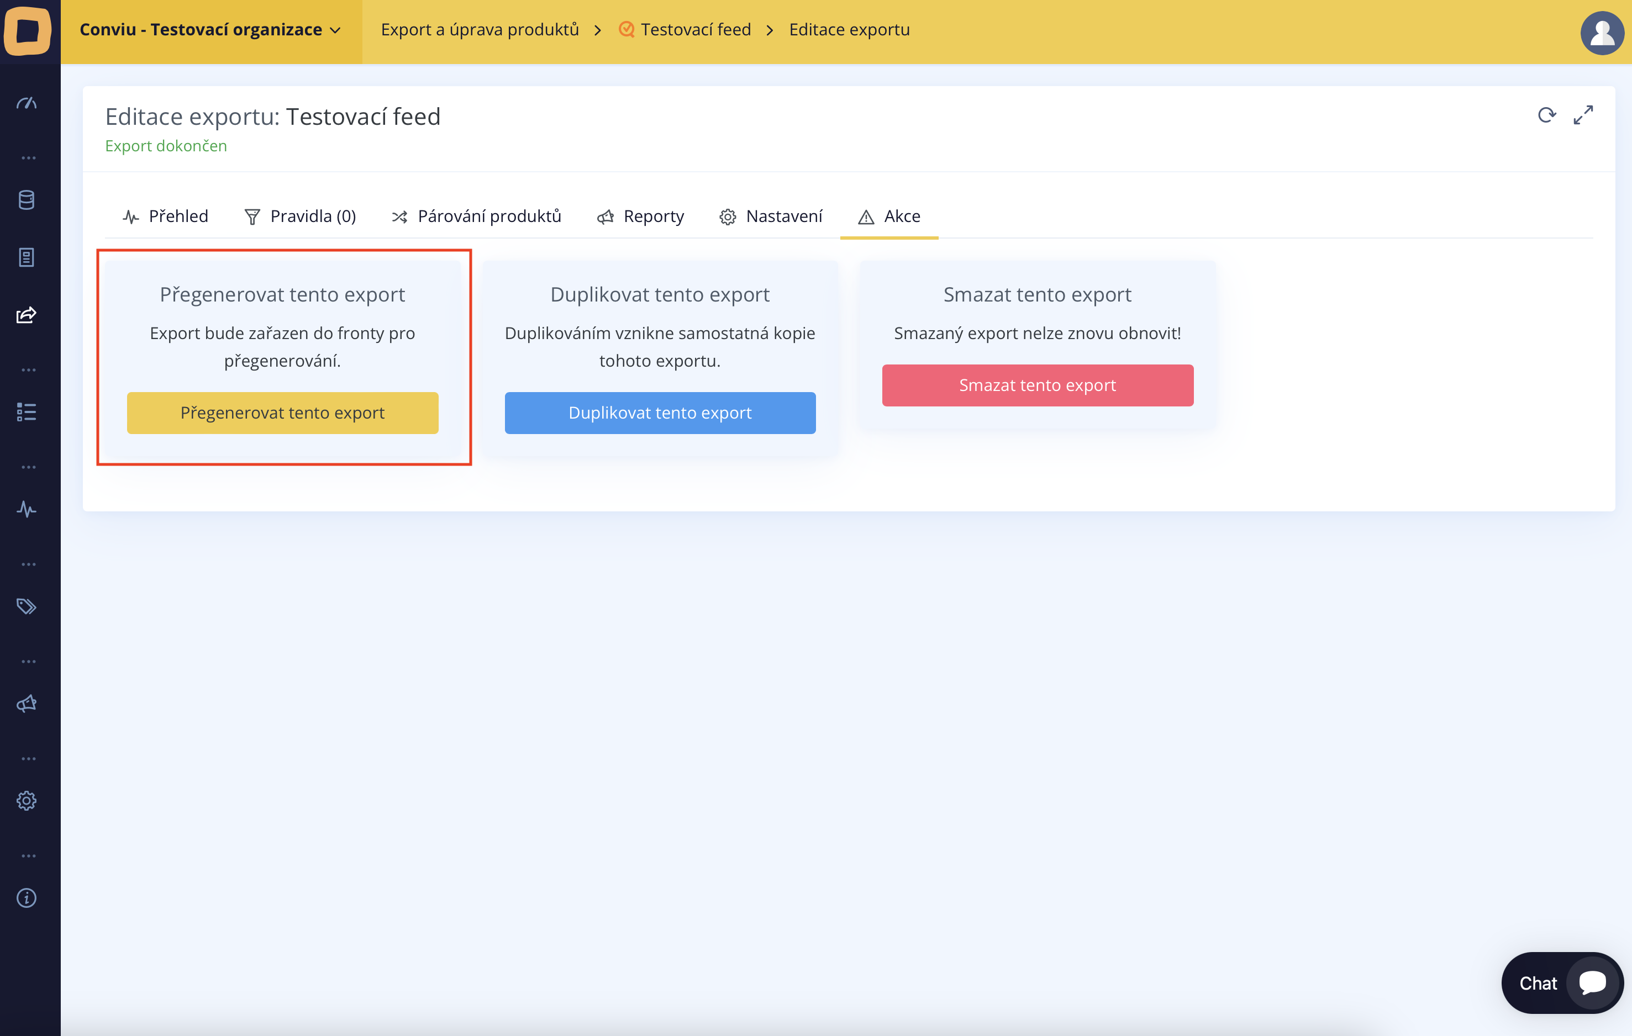Open the document list sidebar icon
This screenshot has width=1632, height=1036.
[x=27, y=257]
